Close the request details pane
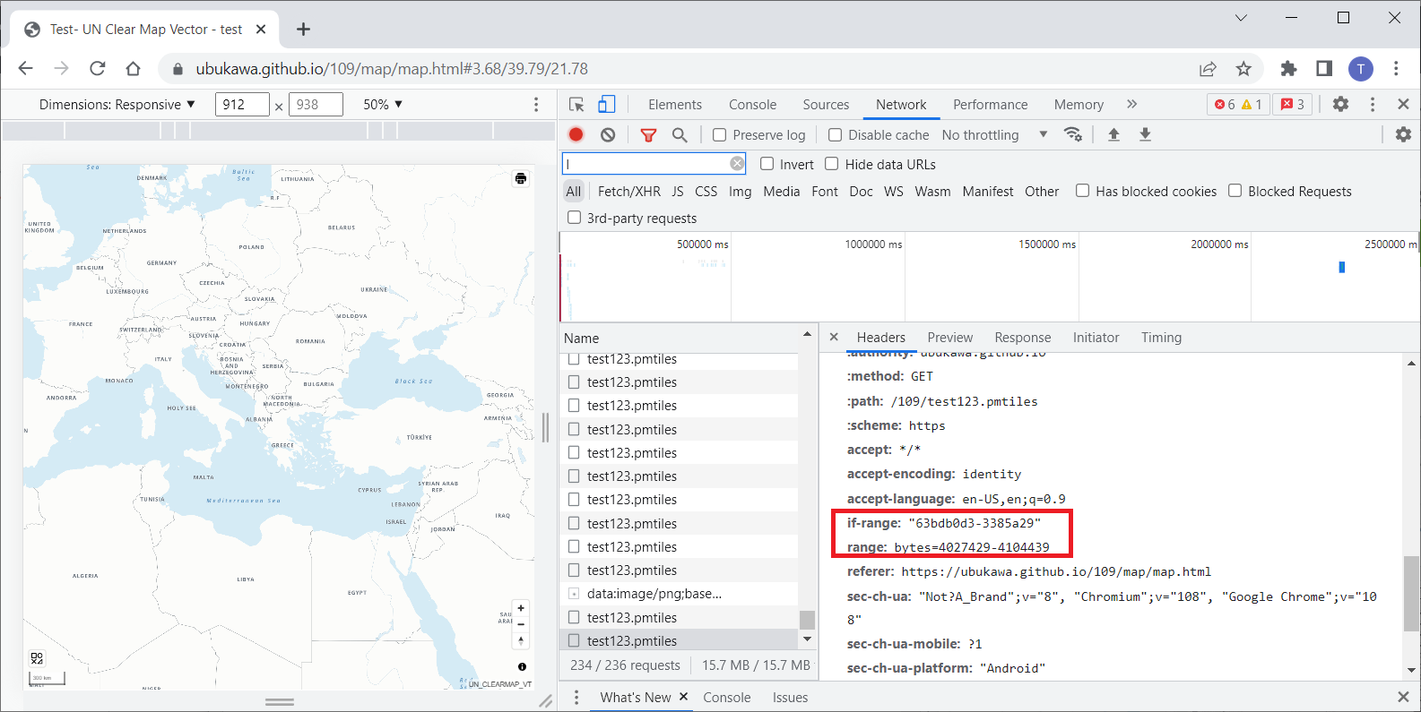 click(x=834, y=337)
